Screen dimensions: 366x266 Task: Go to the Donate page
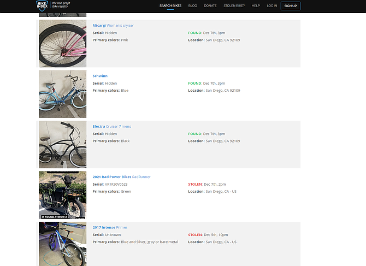(x=210, y=5)
